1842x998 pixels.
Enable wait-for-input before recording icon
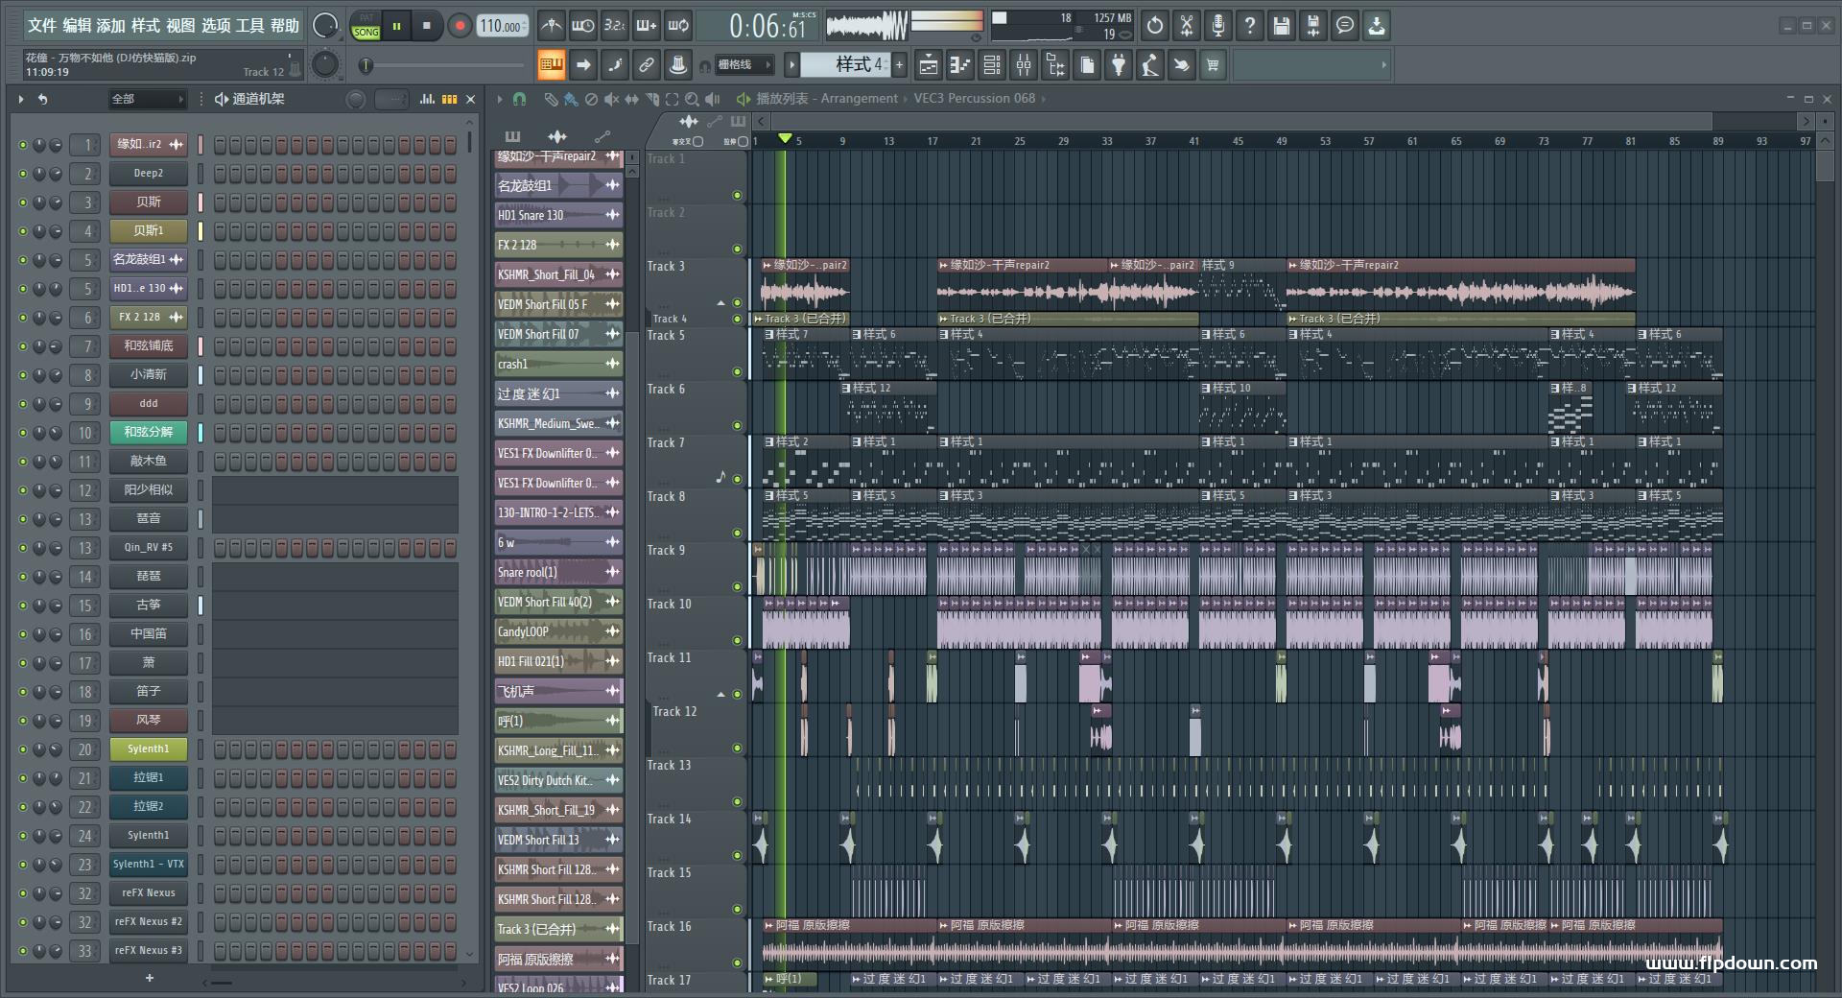pyautogui.click(x=582, y=26)
